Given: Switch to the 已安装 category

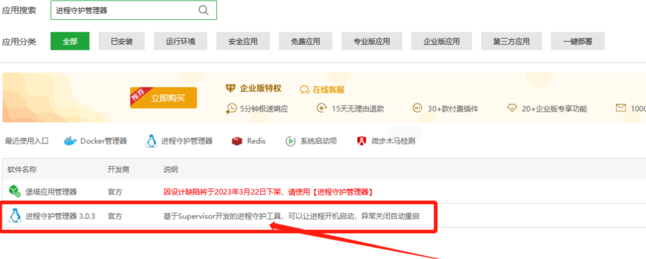Looking at the screenshot, I should (122, 42).
